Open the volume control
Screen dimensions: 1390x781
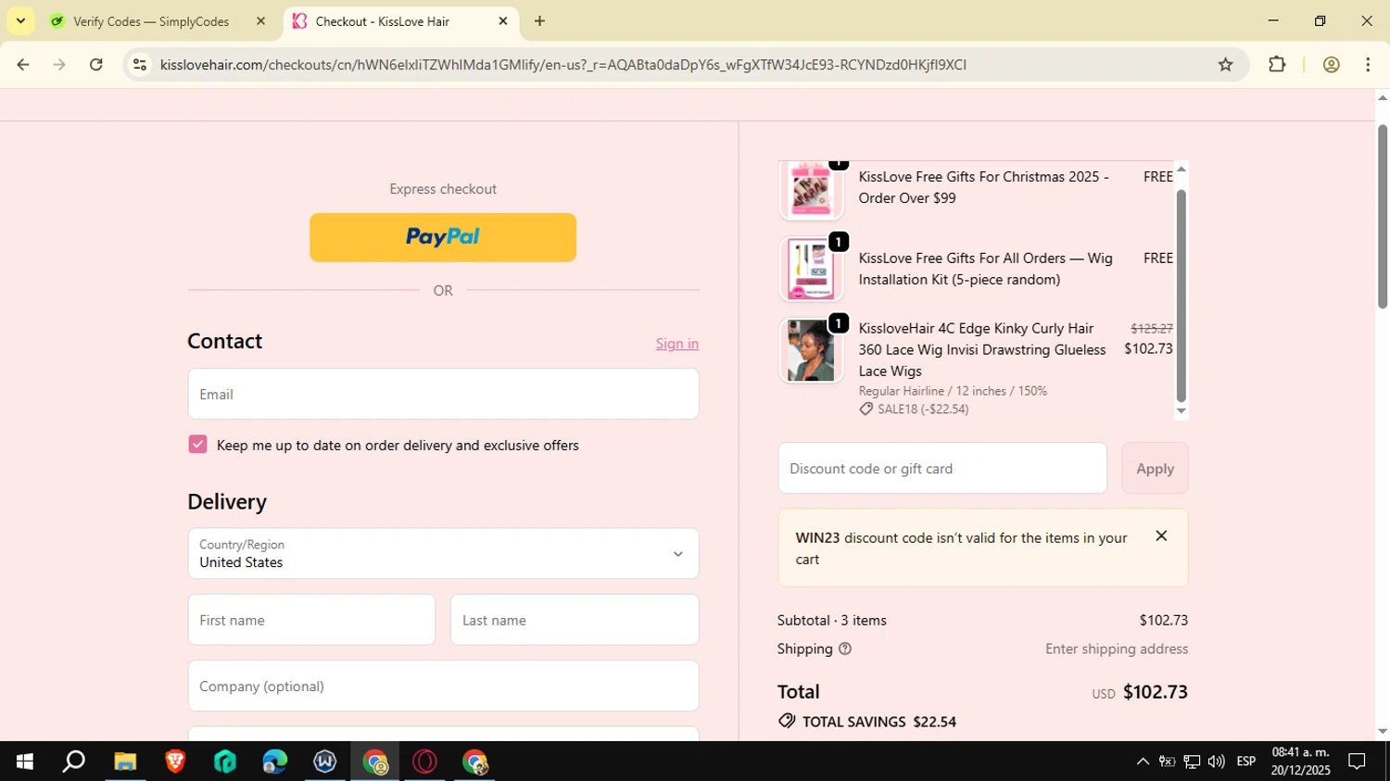coord(1217,762)
